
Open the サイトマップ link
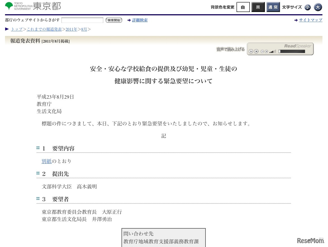[310, 20]
